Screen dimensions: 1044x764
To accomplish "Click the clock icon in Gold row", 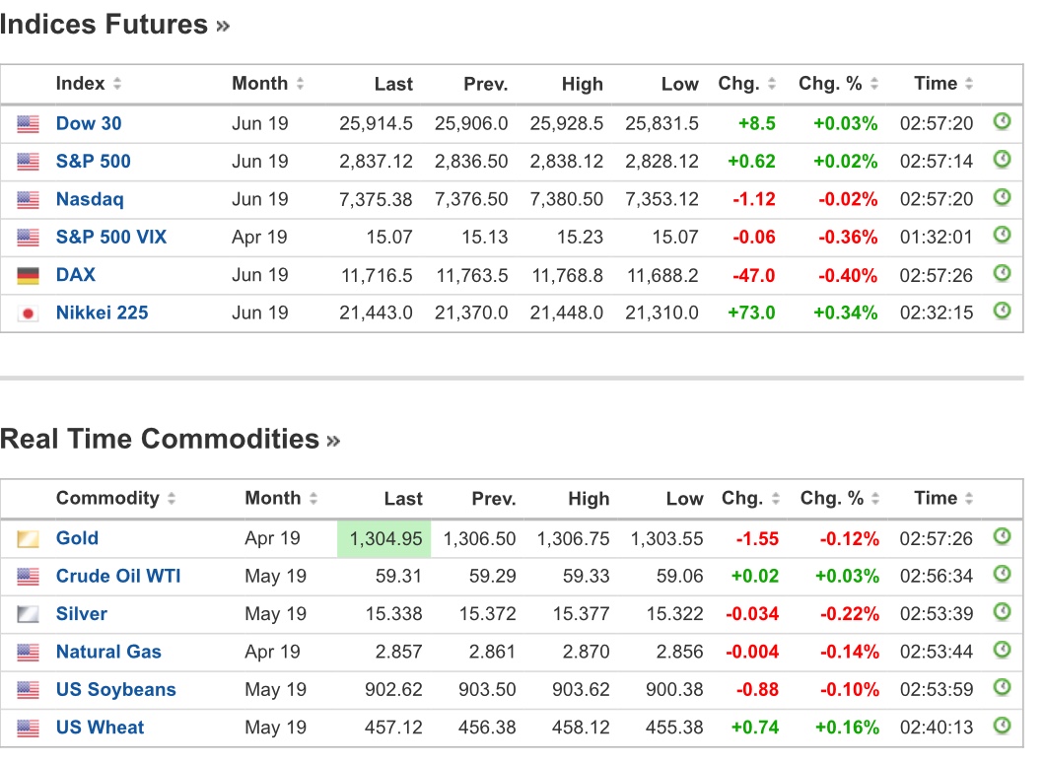I will [1002, 537].
